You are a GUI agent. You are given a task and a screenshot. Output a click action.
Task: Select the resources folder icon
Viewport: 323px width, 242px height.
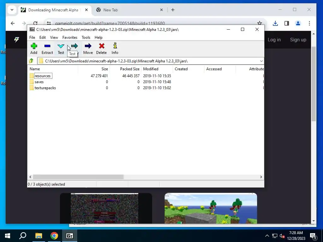pos(32,76)
